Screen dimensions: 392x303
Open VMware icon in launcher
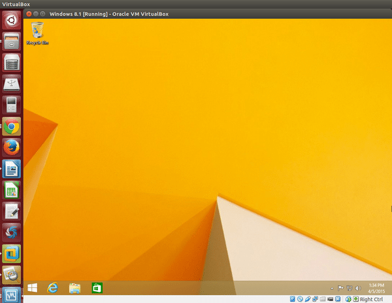point(11,254)
